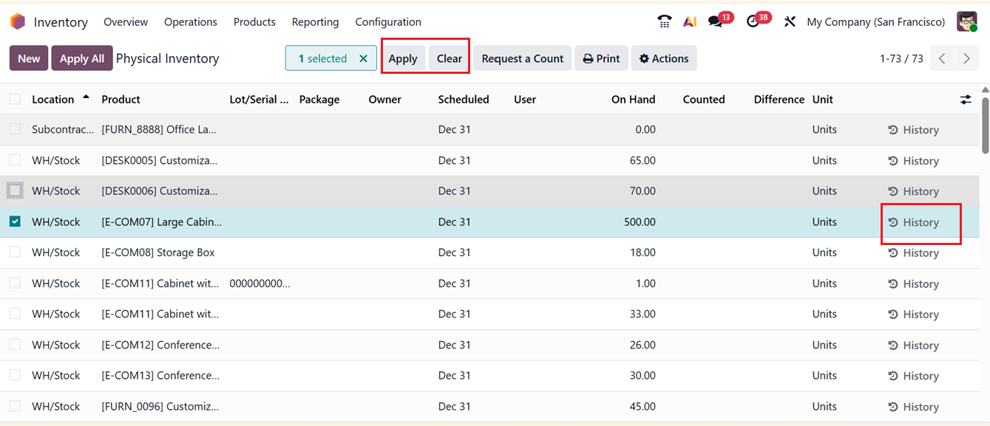The width and height of the screenshot is (990, 426).
Task: Open the Odoo AI assistant
Action: pyautogui.click(x=689, y=21)
